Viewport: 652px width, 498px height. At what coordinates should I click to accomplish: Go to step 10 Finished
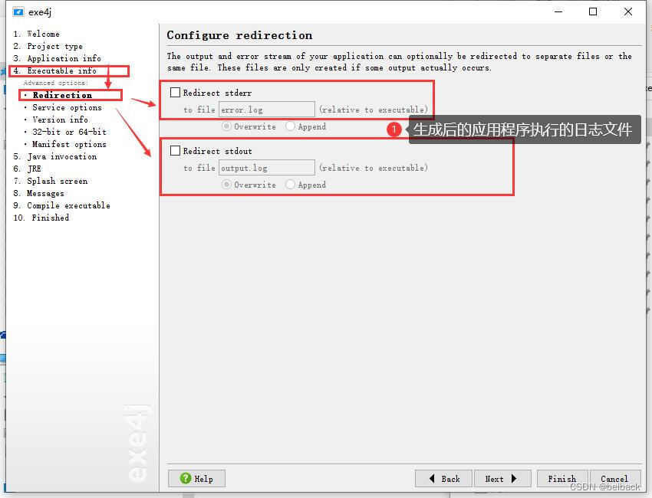coord(41,218)
